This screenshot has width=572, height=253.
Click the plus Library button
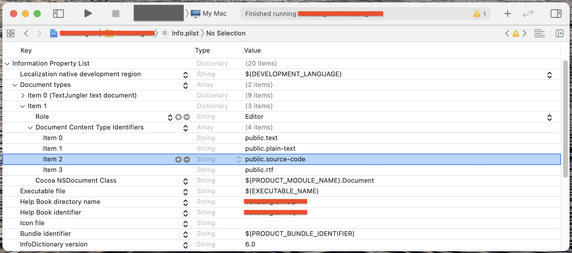(x=508, y=14)
